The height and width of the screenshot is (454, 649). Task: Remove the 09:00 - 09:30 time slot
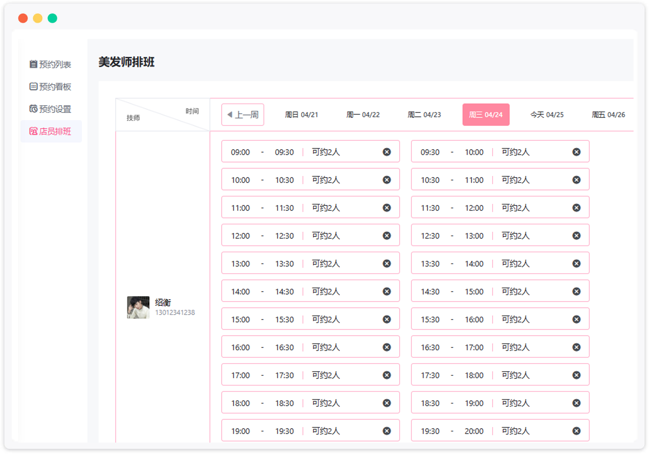pyautogui.click(x=386, y=152)
